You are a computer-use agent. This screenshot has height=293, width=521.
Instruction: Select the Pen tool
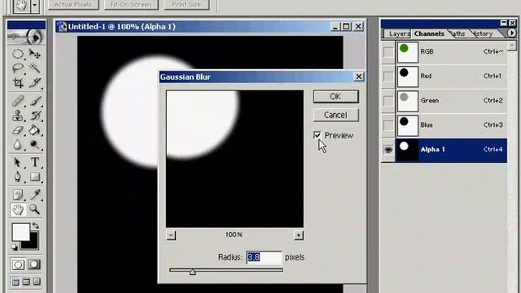pyautogui.click(x=18, y=177)
